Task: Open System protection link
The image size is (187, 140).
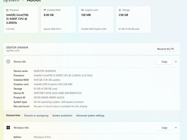Action: [62, 115]
